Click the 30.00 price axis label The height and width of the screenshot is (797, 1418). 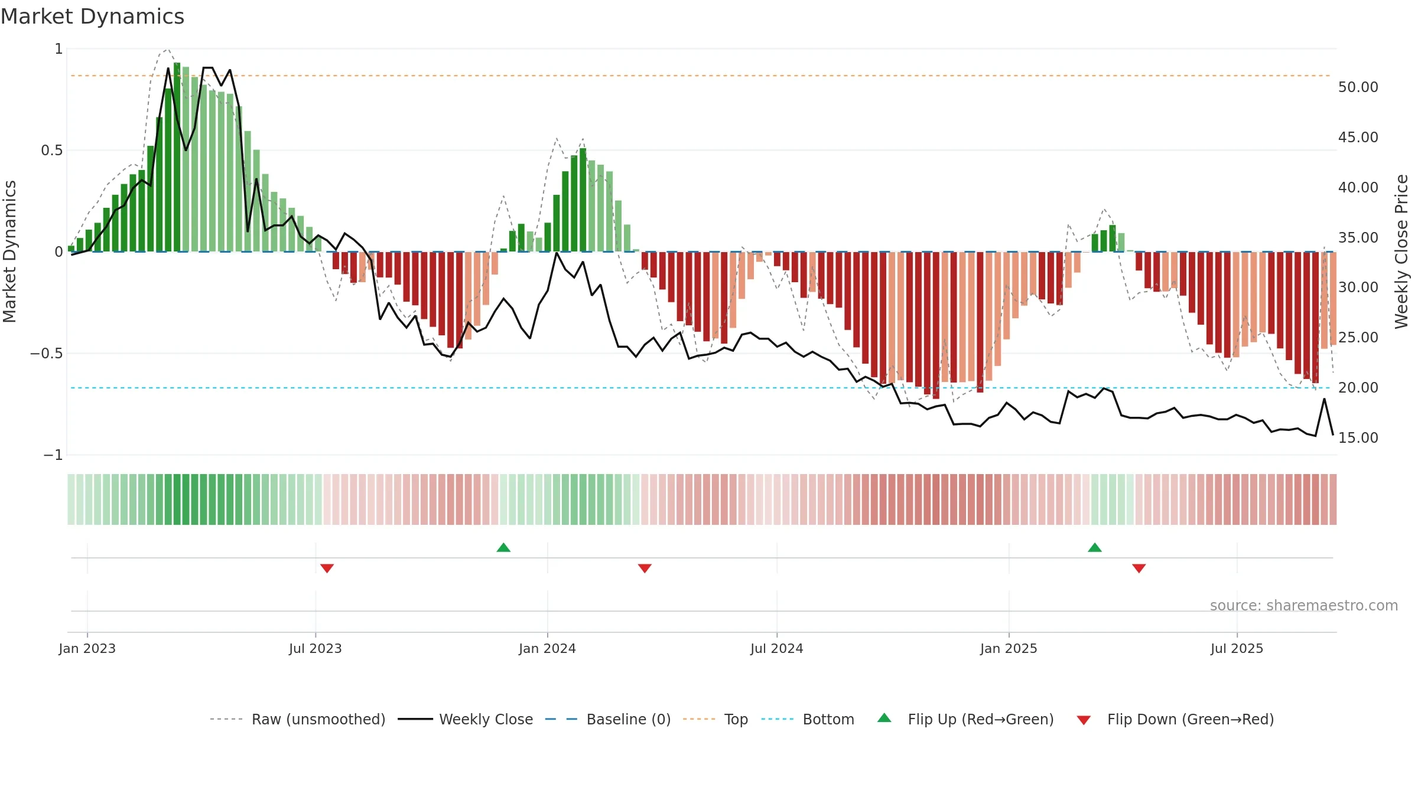point(1358,287)
